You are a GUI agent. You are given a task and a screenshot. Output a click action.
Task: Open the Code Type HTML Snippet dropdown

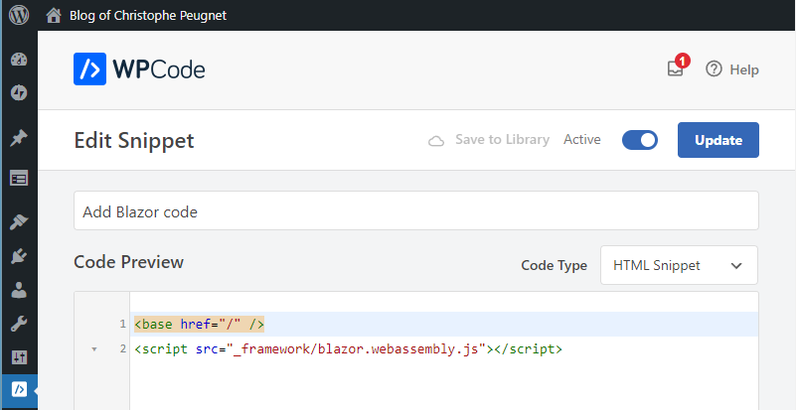pyautogui.click(x=679, y=265)
